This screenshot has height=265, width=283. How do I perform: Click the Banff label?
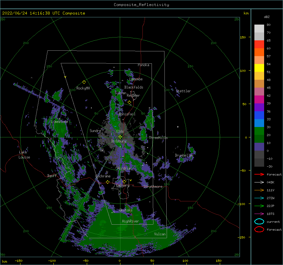click(52, 176)
